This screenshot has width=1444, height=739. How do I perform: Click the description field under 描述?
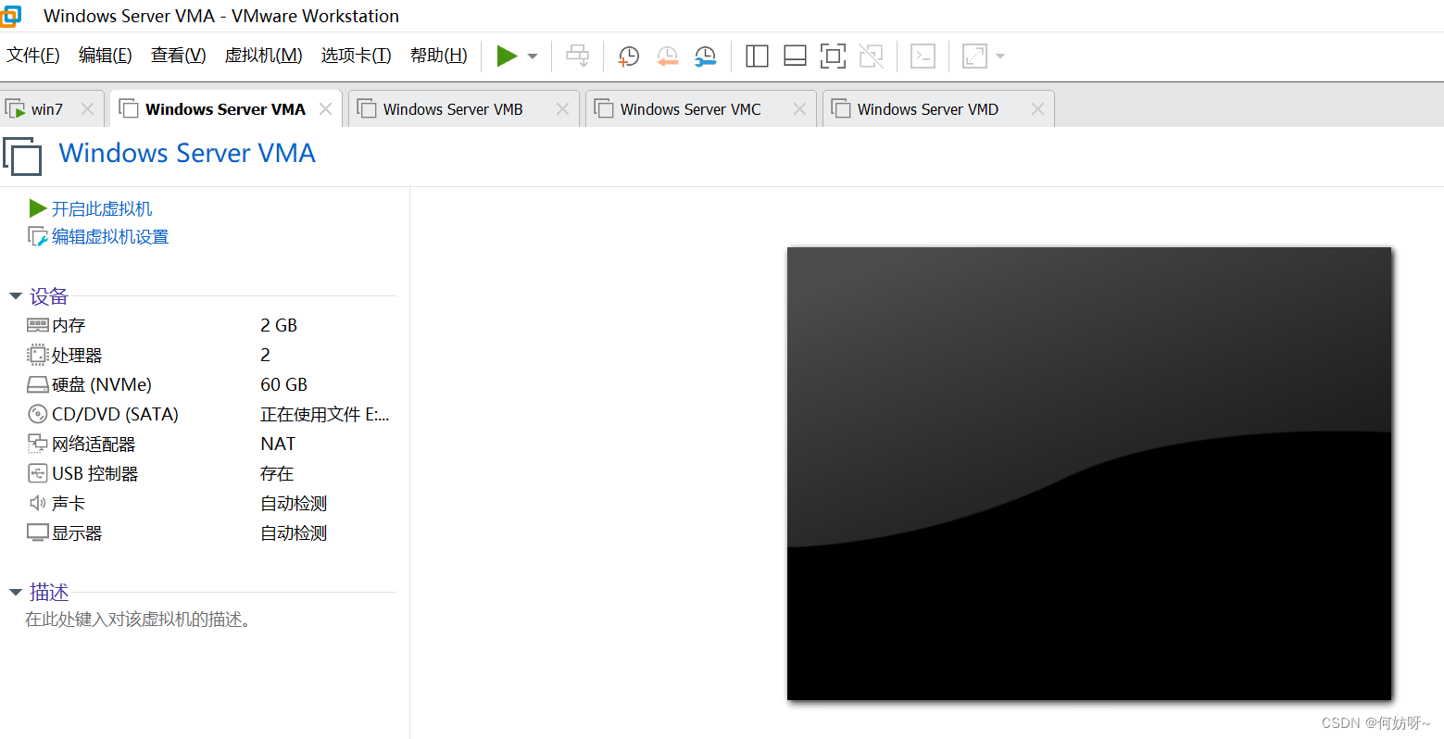tap(139, 620)
